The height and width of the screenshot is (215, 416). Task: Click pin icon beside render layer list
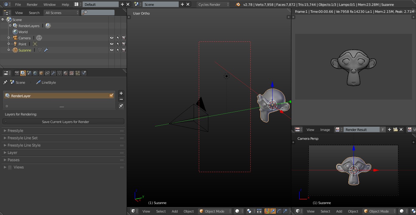tap(121, 106)
